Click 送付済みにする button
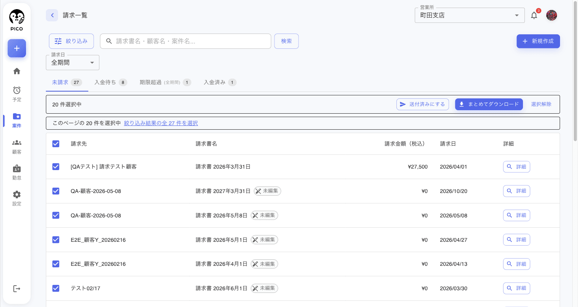 pyautogui.click(x=422, y=104)
